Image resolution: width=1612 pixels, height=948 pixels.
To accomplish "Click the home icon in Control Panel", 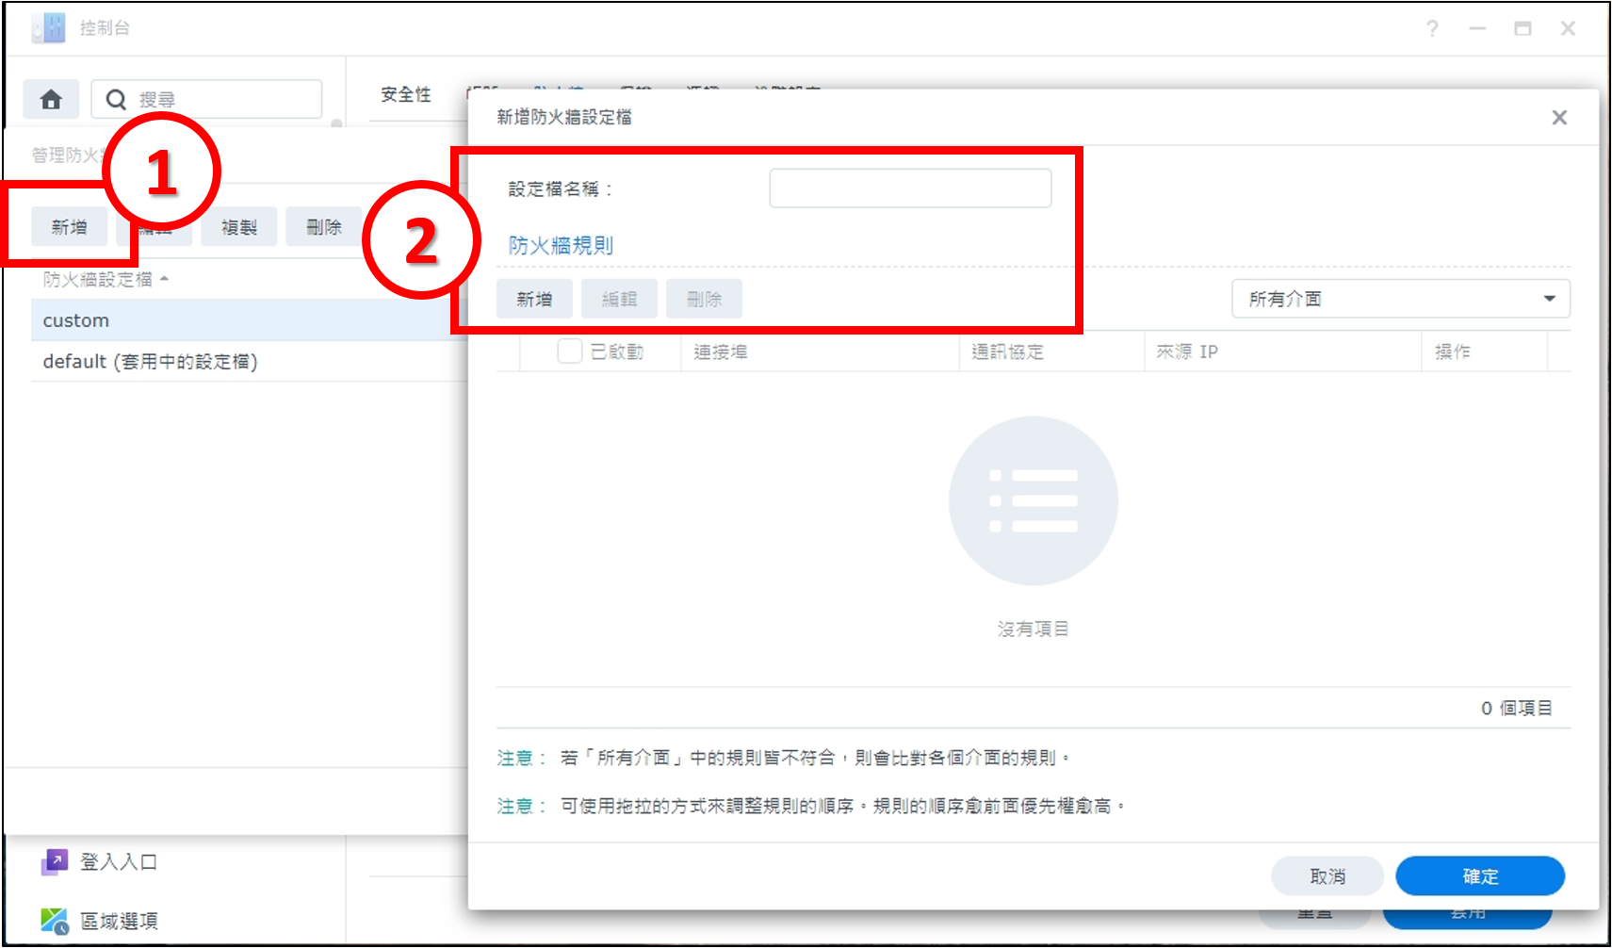I will (x=51, y=99).
